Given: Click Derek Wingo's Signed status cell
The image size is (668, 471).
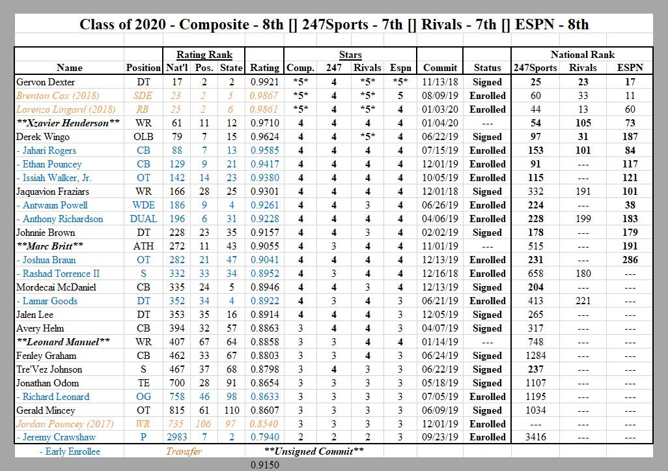Looking at the screenshot, I should point(488,136).
